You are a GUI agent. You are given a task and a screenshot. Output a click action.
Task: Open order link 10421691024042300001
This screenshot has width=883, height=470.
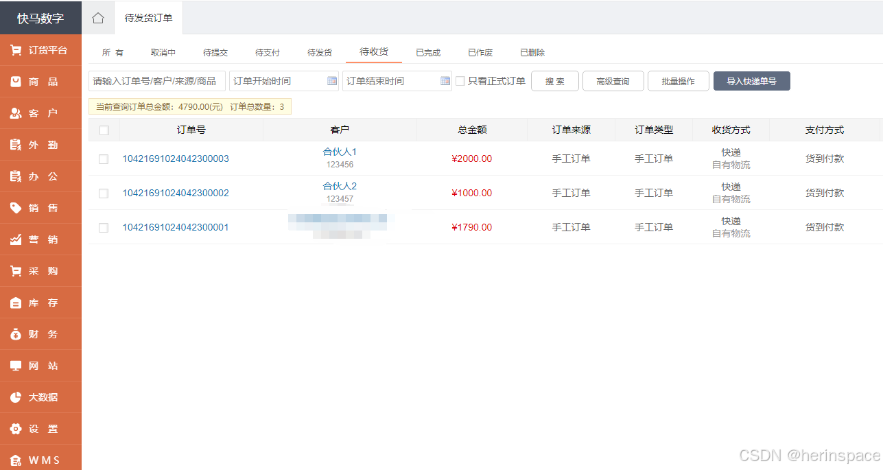pyautogui.click(x=176, y=228)
